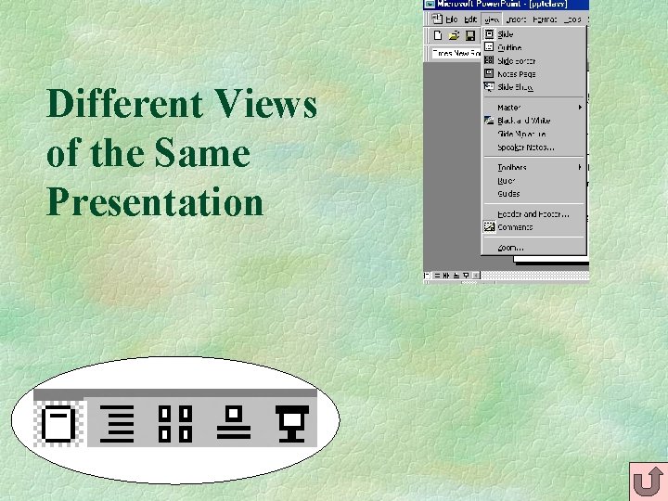Click the New document toolbar icon

point(438,35)
